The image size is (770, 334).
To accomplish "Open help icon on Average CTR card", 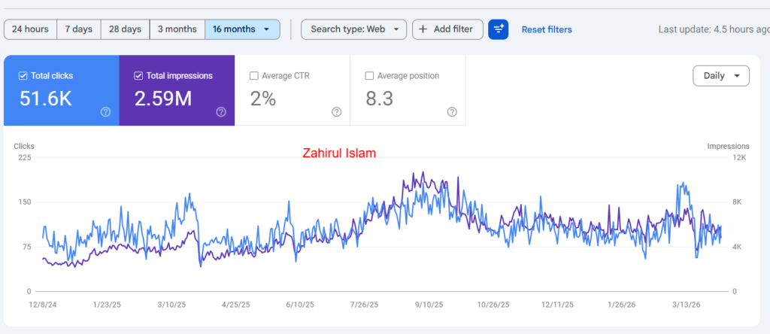I will [x=336, y=112].
